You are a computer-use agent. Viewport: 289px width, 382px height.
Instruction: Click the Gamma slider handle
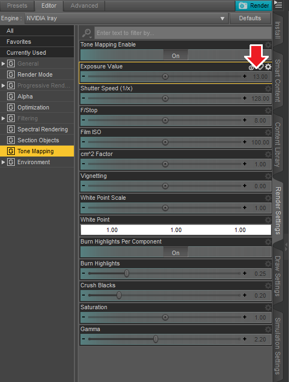tap(155, 339)
